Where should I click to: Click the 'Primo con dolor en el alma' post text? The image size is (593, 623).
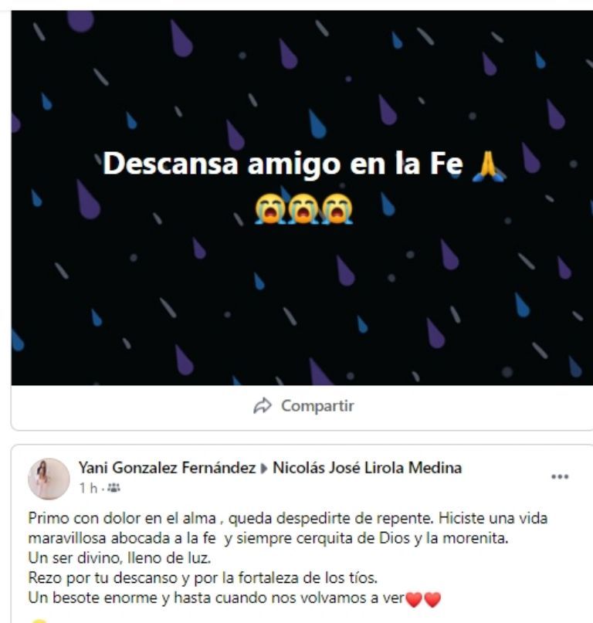[122, 518]
